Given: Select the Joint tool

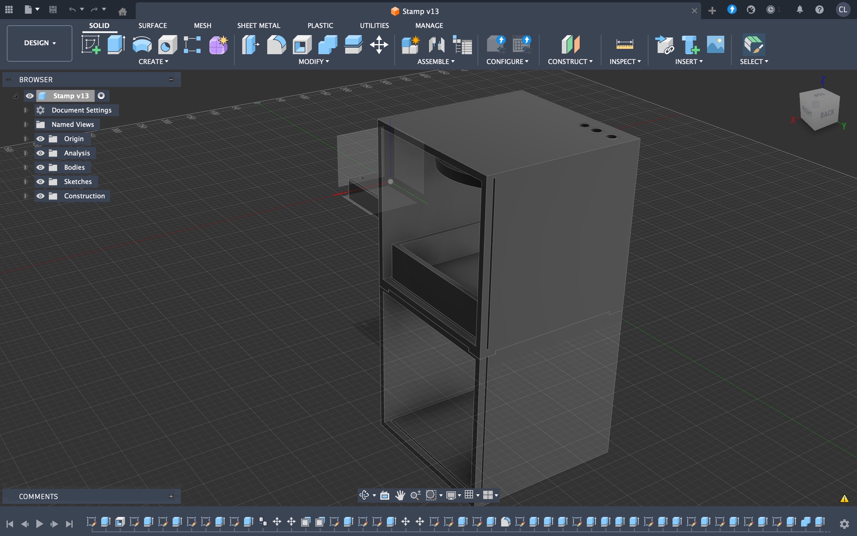Looking at the screenshot, I should pos(437,45).
